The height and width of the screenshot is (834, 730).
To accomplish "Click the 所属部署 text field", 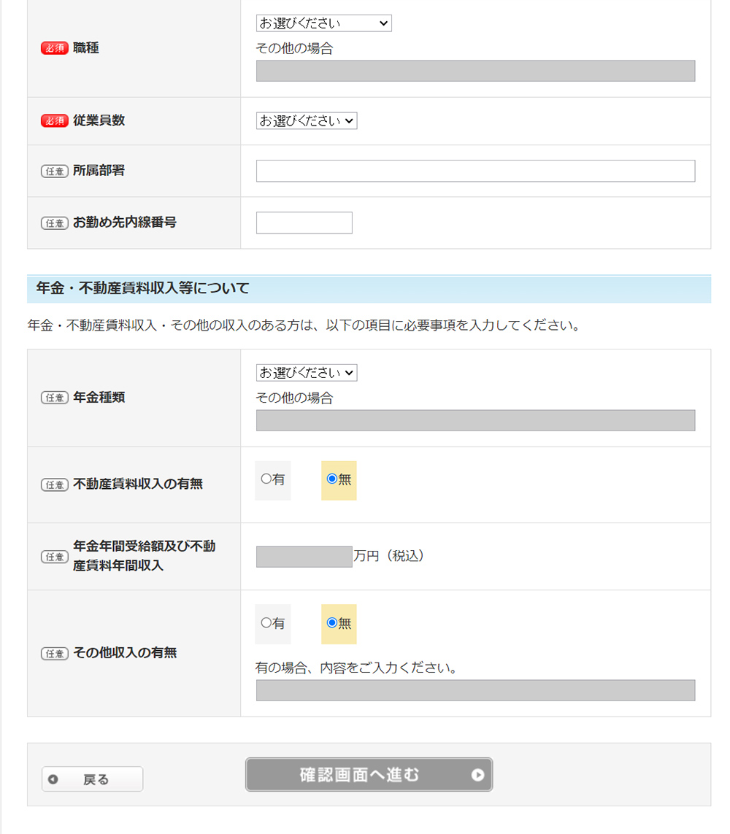I will 475,171.
